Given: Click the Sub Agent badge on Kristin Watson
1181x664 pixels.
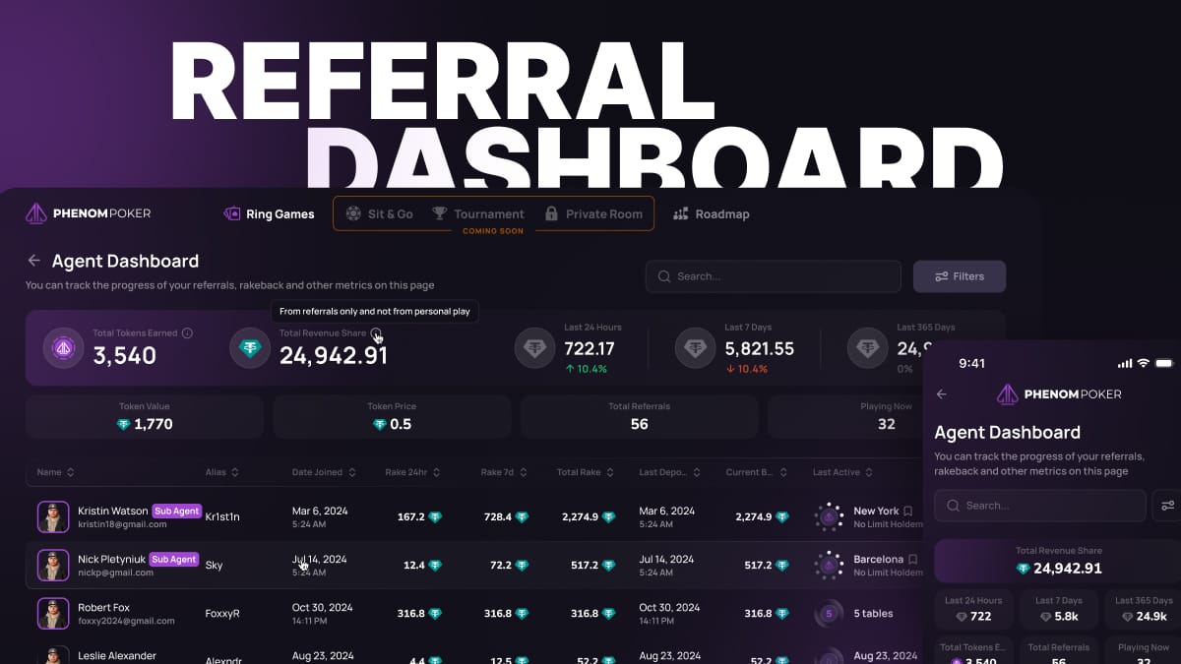Looking at the screenshot, I should (177, 511).
